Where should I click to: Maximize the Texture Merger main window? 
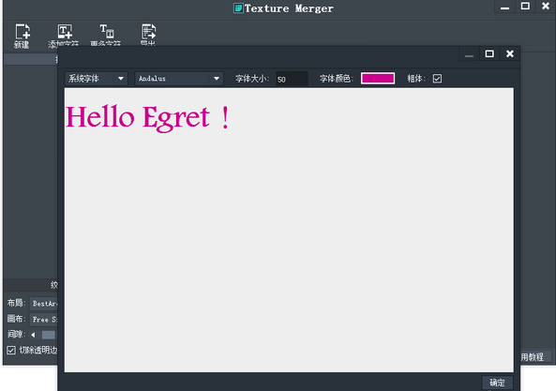[525, 7]
